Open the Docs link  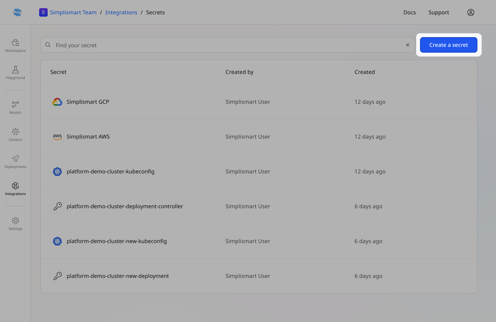tap(410, 12)
